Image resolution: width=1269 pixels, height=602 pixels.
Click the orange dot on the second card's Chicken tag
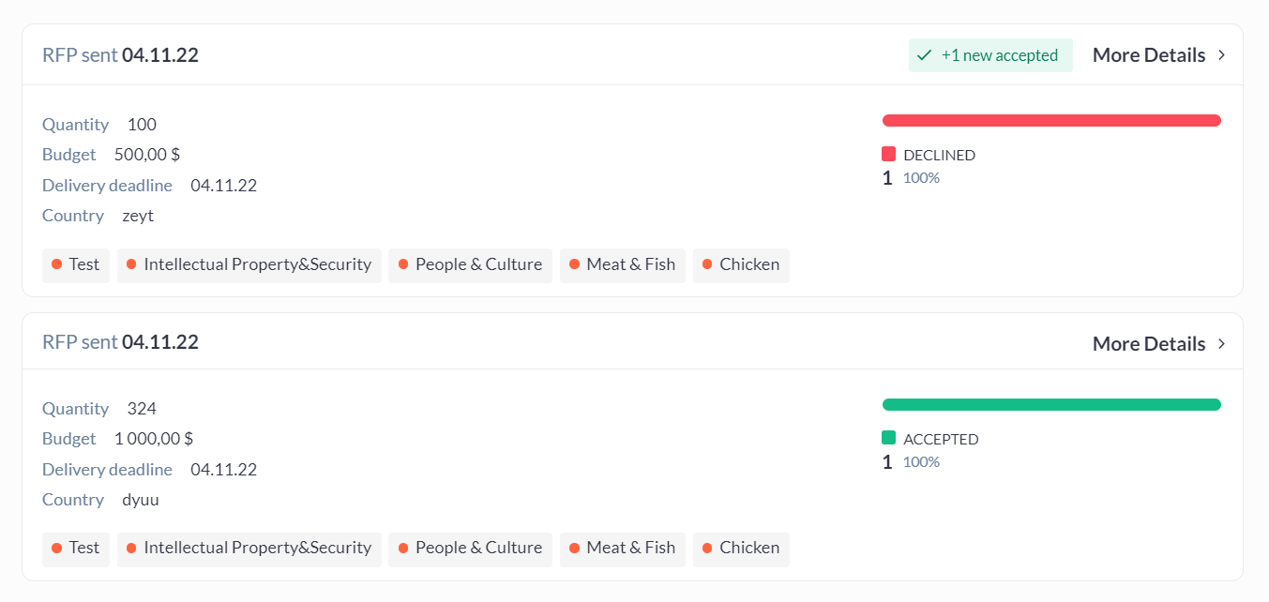point(707,549)
